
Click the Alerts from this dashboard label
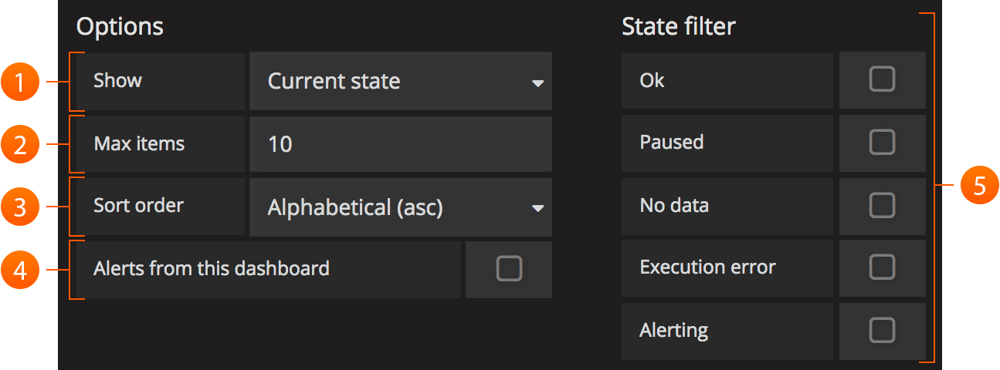(x=212, y=268)
